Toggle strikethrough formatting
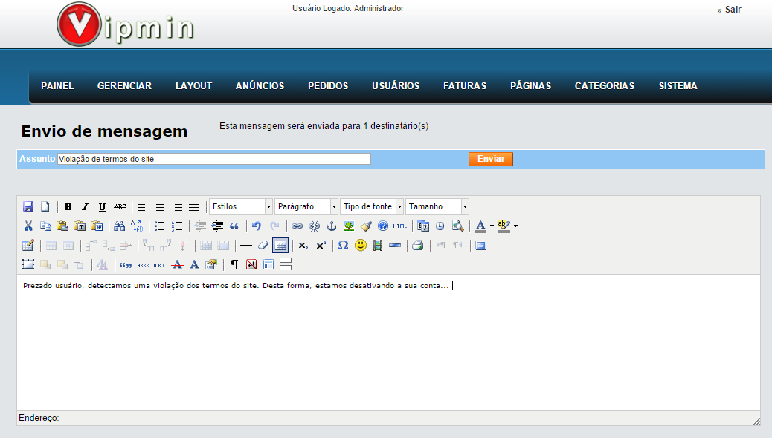 pos(120,206)
